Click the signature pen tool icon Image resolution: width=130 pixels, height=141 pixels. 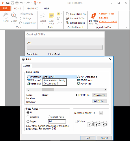pos(58,23)
